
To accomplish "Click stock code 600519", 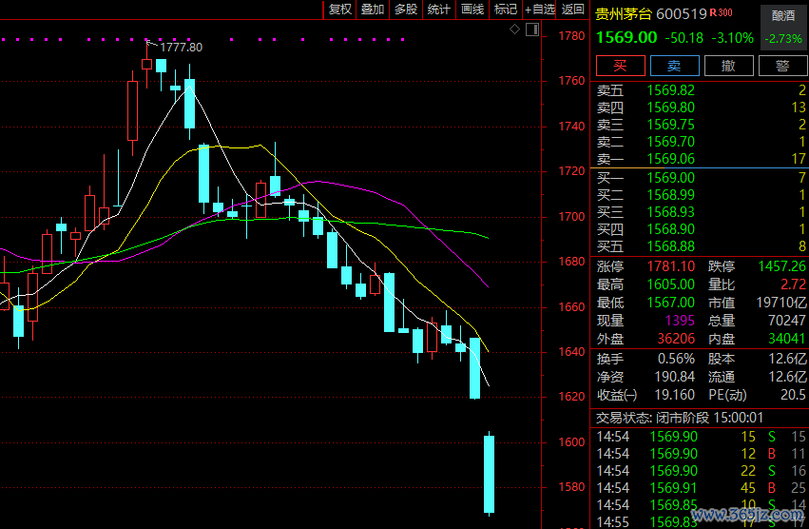I will (681, 14).
